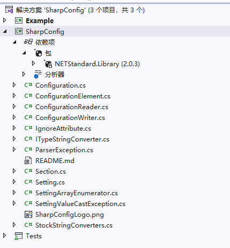Click the C# project icon beside Example
This screenshot has height=248, width=230.
(19, 20)
